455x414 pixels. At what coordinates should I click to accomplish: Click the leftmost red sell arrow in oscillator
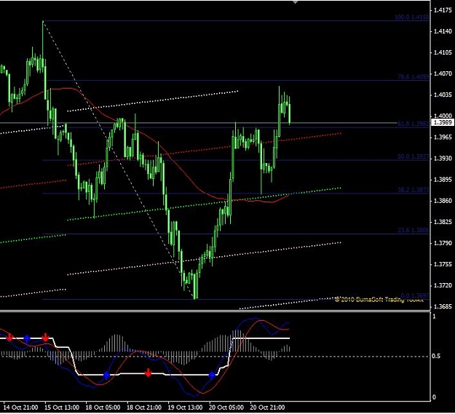click(9, 338)
